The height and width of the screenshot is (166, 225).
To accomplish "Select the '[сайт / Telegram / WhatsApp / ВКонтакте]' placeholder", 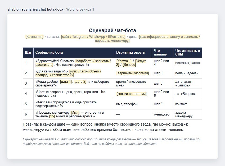I will coord(93,37).
